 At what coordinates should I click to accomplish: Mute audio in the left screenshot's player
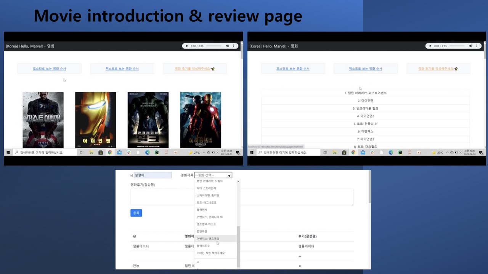[227, 46]
